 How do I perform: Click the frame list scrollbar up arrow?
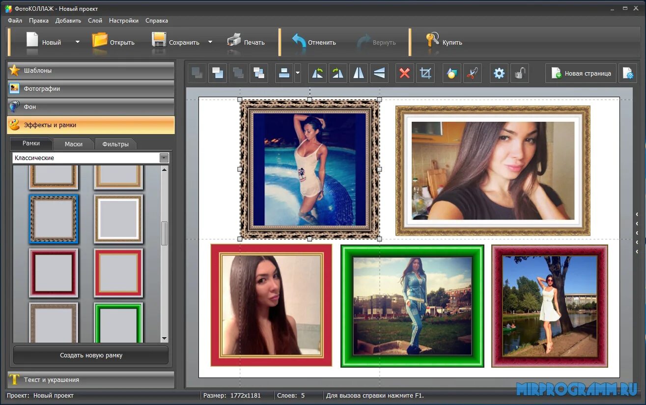[x=165, y=169]
